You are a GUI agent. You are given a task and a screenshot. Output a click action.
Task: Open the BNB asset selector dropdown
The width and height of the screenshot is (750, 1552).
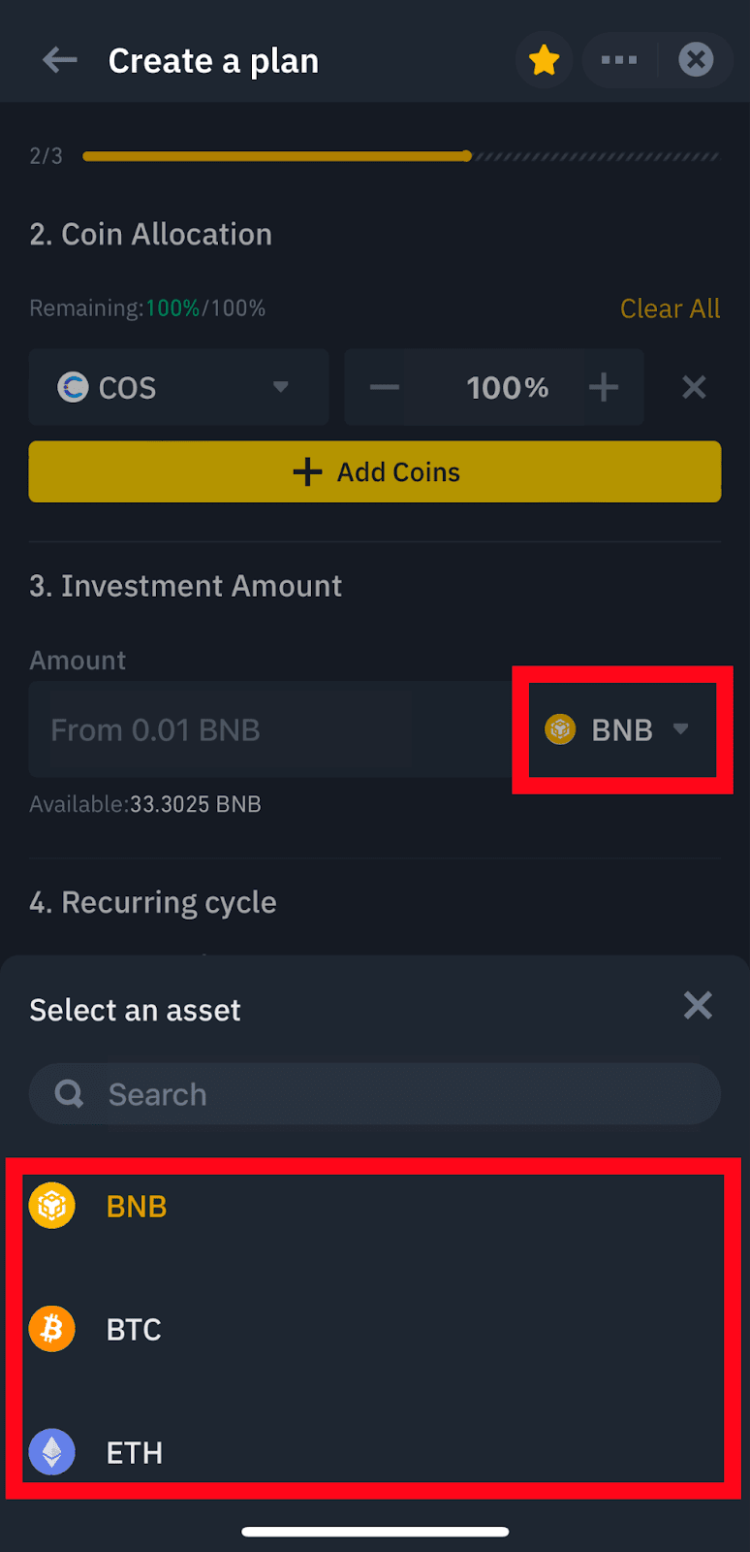[x=621, y=729]
